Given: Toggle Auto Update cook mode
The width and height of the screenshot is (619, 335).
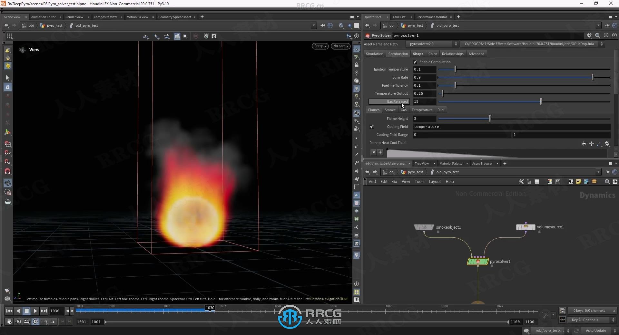Looking at the screenshot, I should [596, 330].
